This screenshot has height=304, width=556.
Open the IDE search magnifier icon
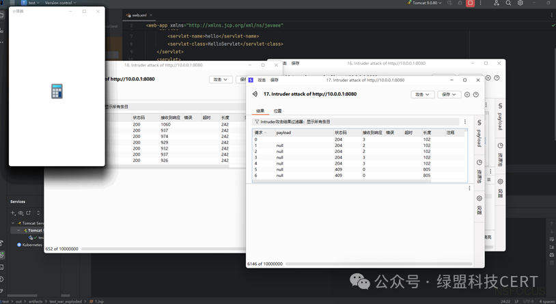508,3
